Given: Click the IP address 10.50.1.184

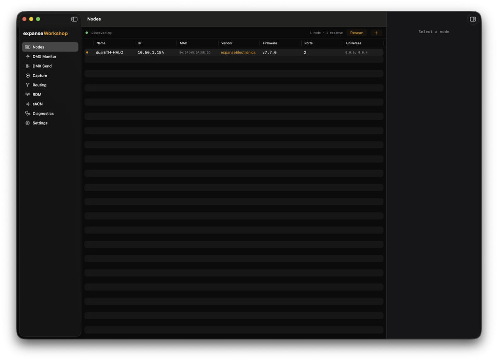Looking at the screenshot, I should pos(151,53).
